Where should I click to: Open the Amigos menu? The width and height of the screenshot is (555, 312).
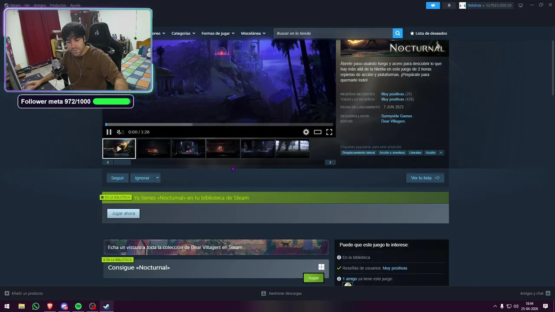tap(40, 5)
